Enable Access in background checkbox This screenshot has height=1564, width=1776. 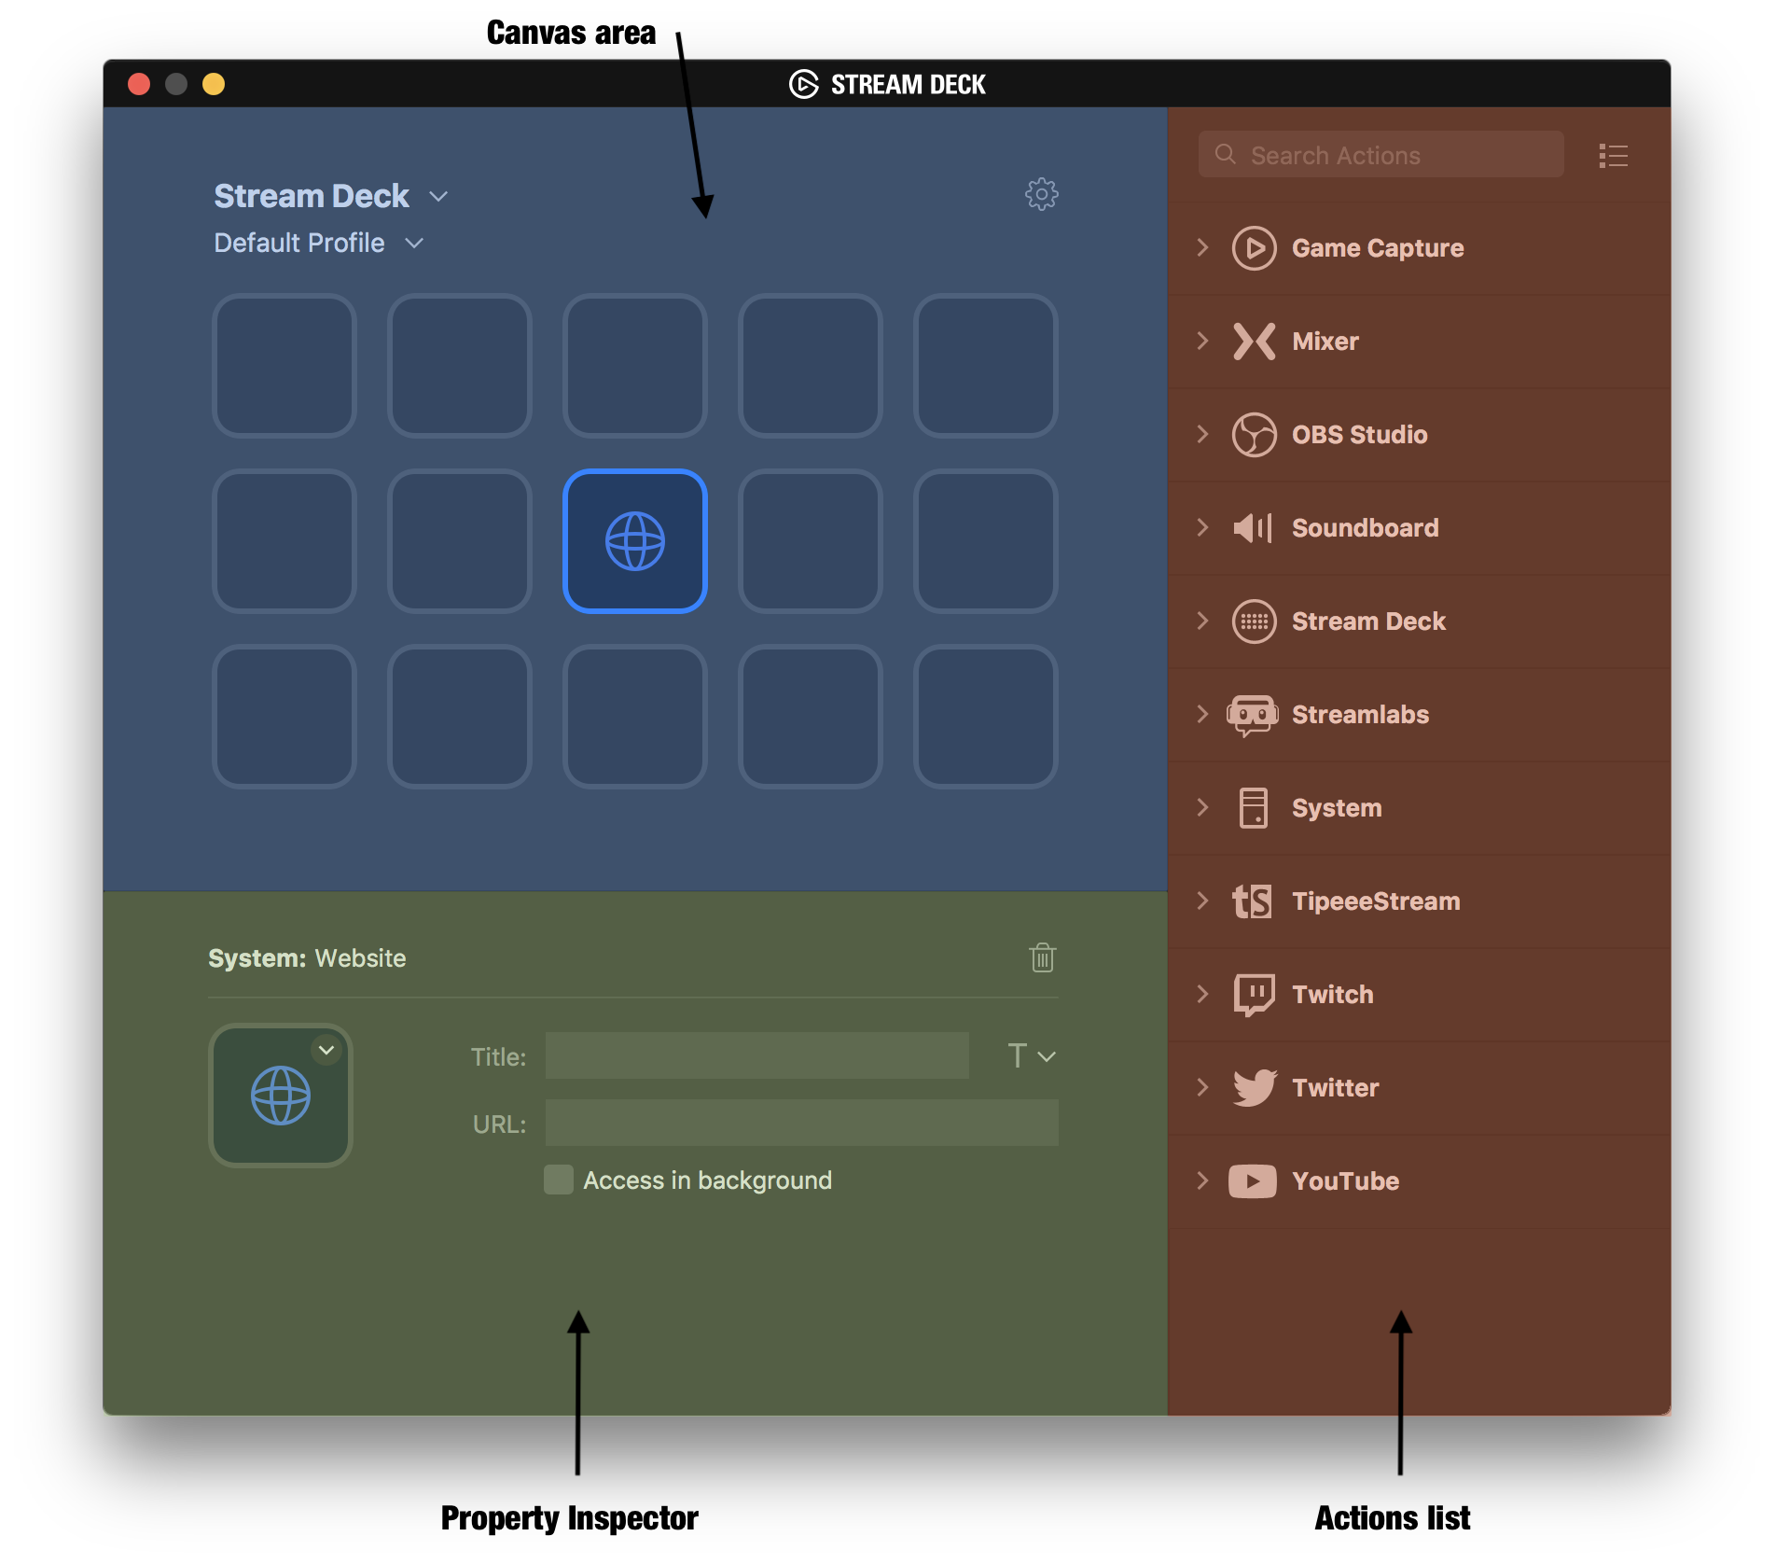[x=559, y=1180]
